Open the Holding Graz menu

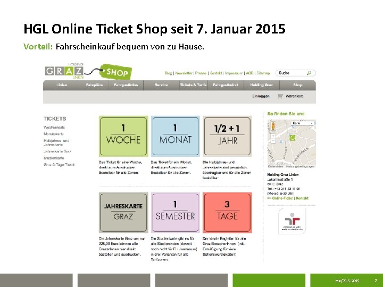(x=261, y=85)
